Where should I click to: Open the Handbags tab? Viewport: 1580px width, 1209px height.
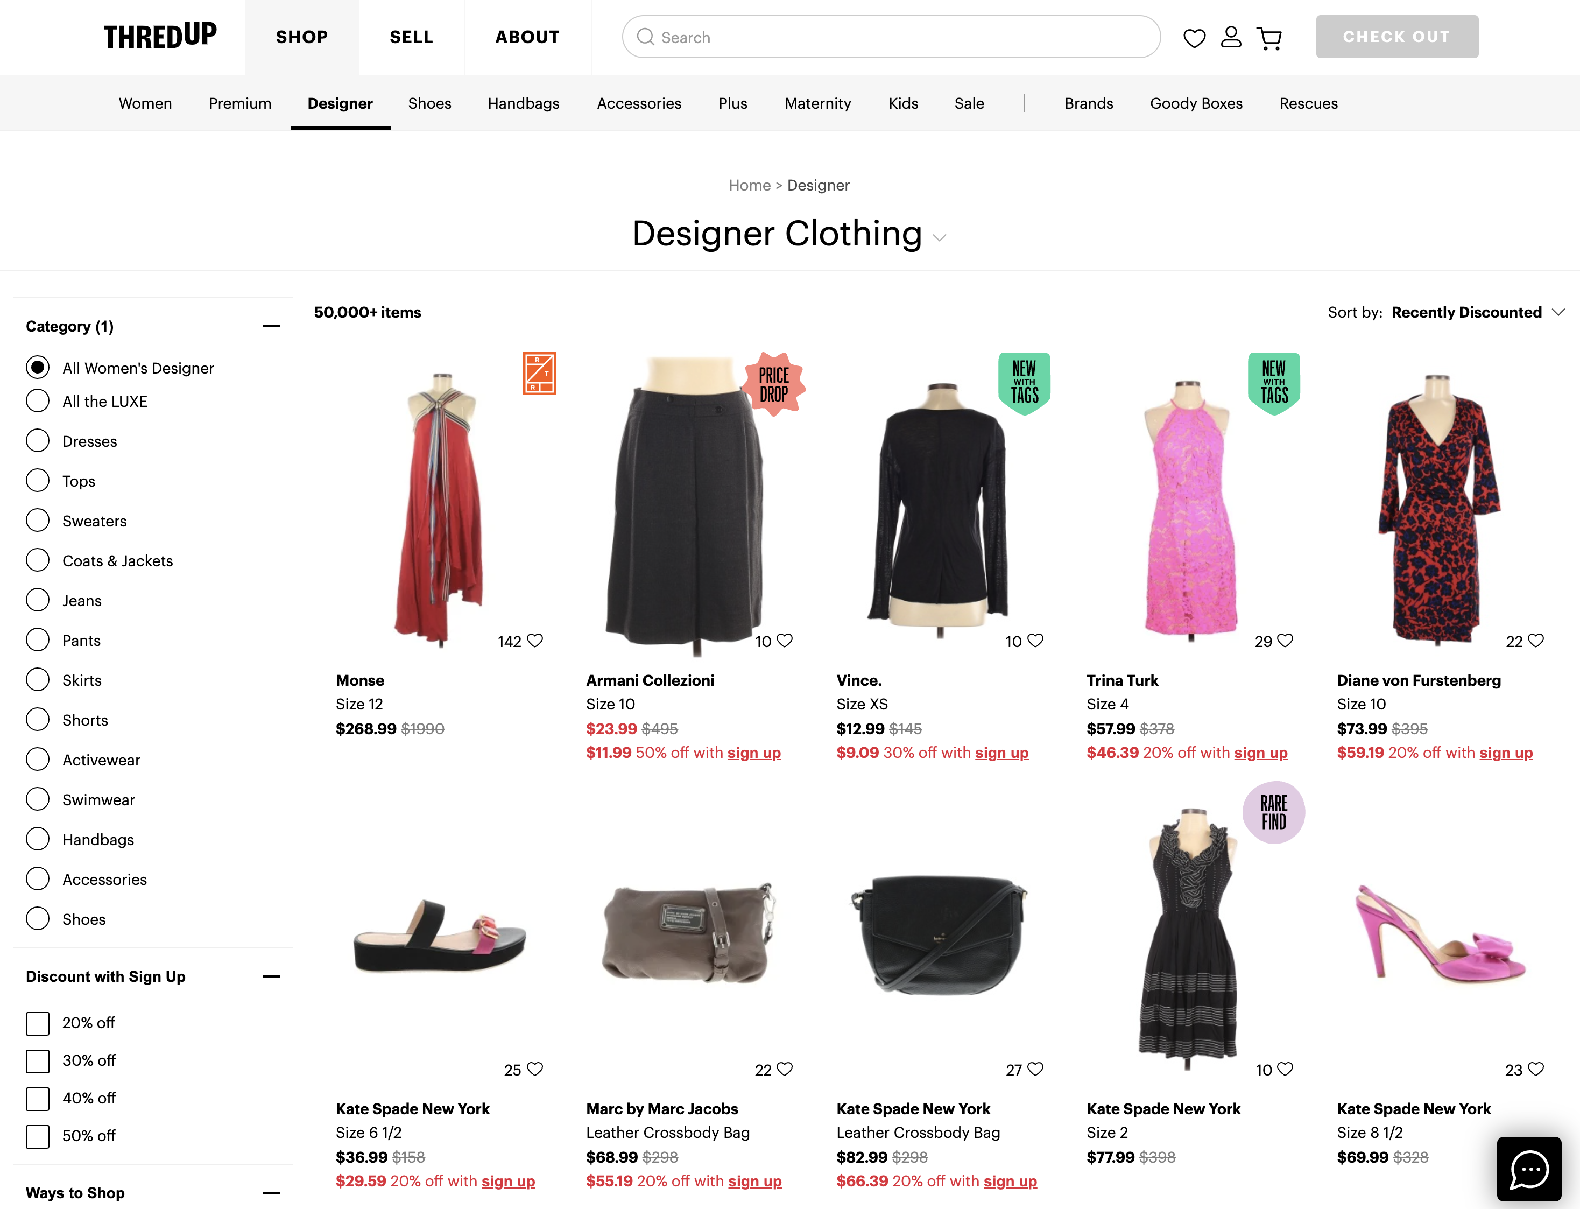524,104
